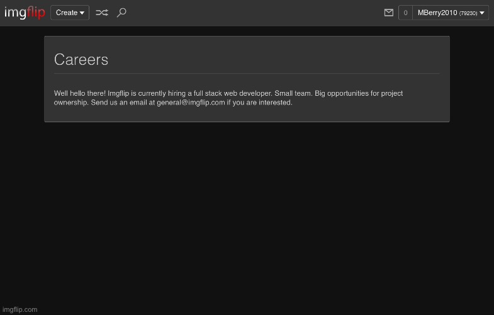Select the Careers page heading

[x=81, y=59]
